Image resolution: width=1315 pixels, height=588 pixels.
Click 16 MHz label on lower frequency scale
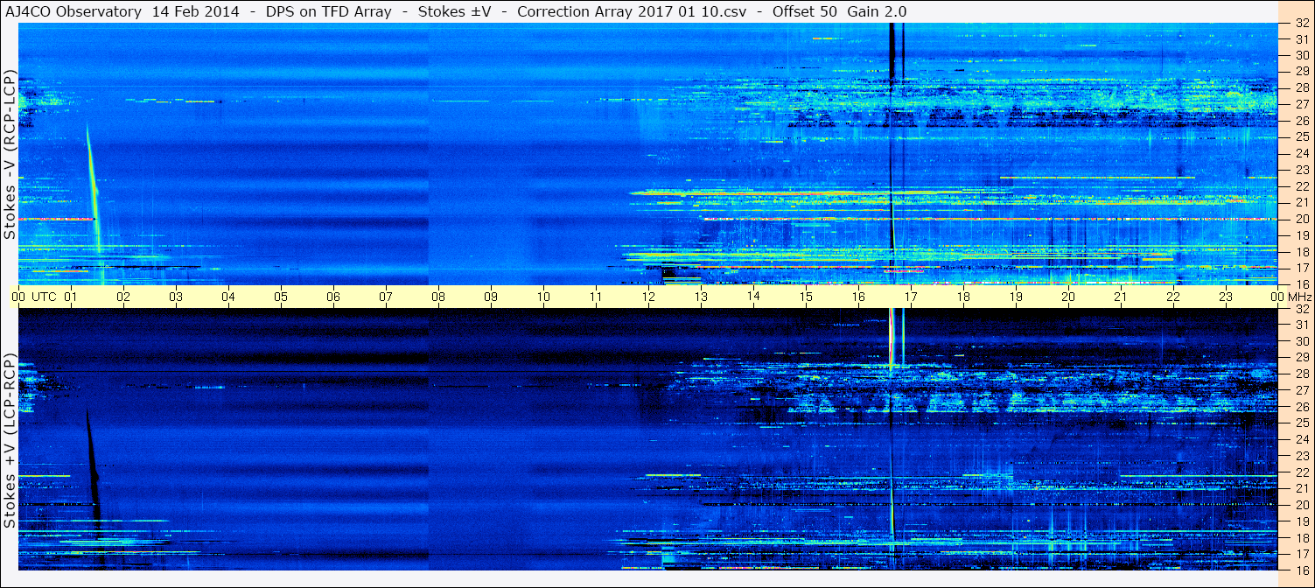tap(1301, 570)
